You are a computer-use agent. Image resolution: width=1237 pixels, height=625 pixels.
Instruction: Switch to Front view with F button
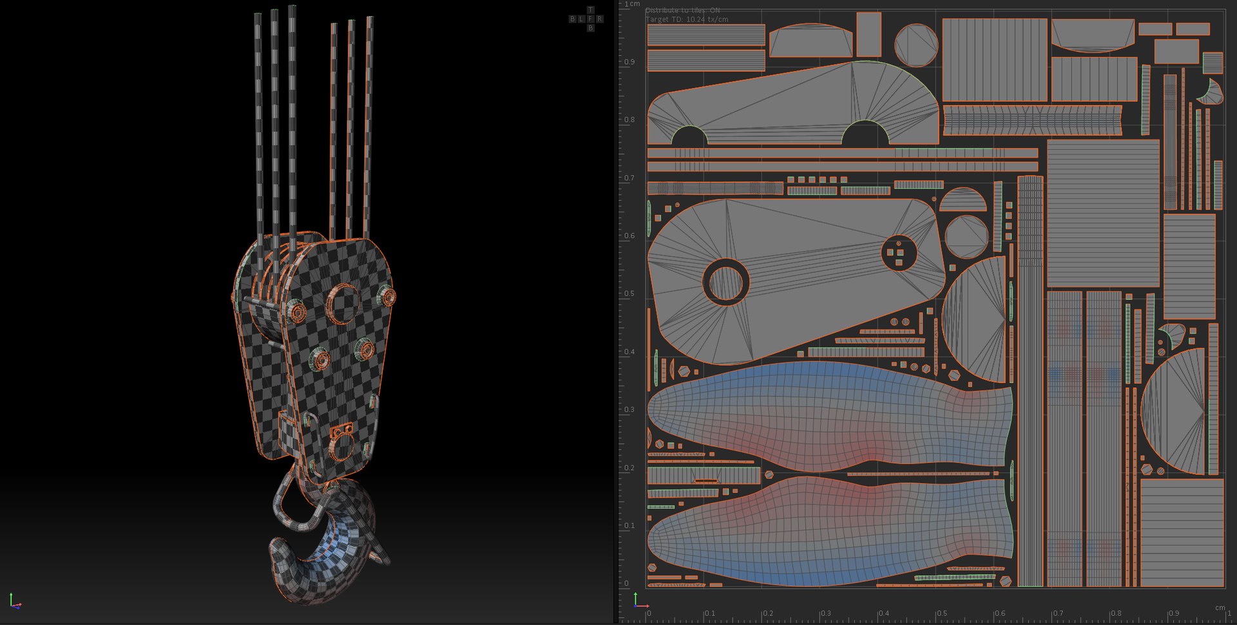590,19
